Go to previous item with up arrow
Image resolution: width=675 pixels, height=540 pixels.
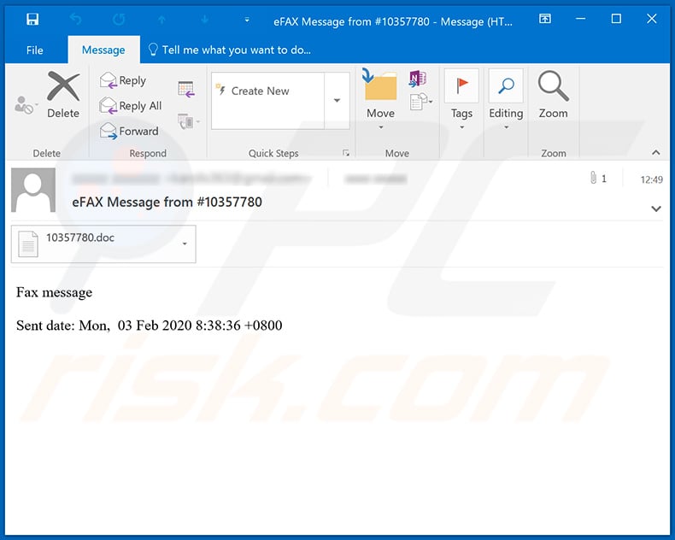161,20
